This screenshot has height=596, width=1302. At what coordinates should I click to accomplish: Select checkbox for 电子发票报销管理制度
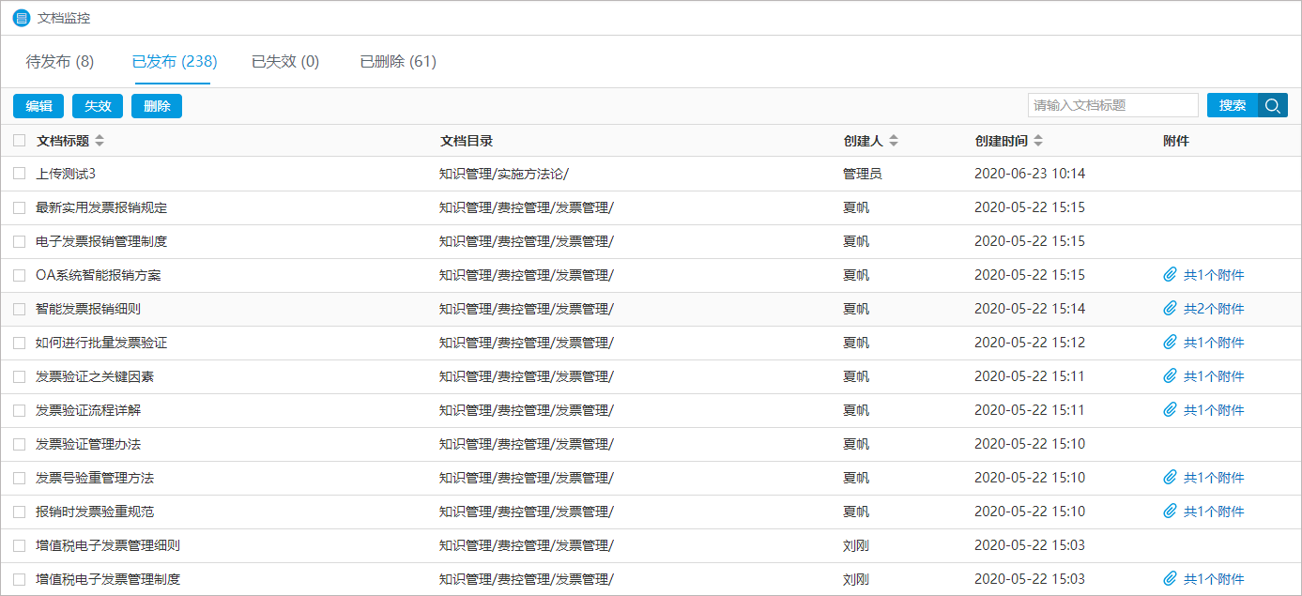[x=20, y=241]
